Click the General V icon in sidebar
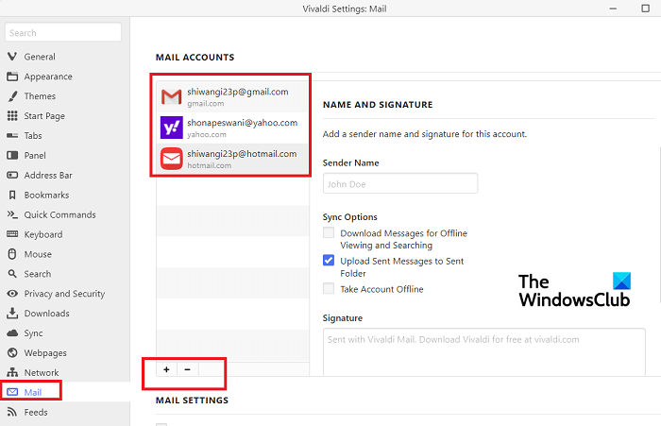The width and height of the screenshot is (661, 426). pos(12,57)
